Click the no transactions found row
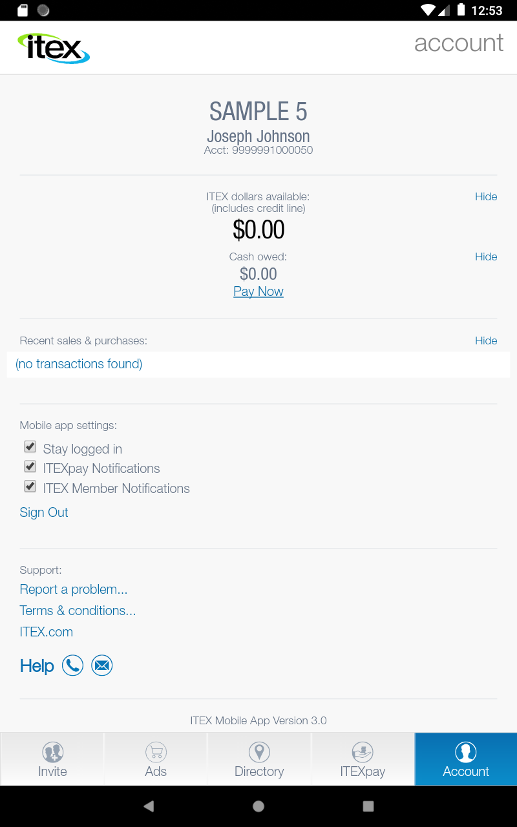 (78, 364)
